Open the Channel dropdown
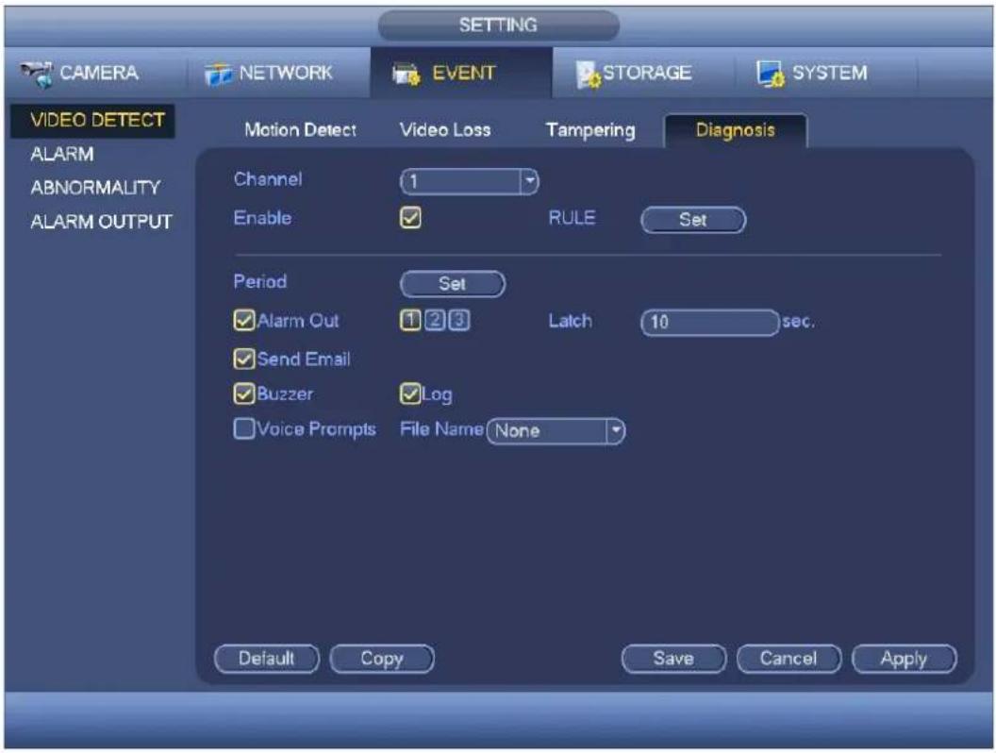The width and height of the screenshot is (996, 753). tap(470, 182)
